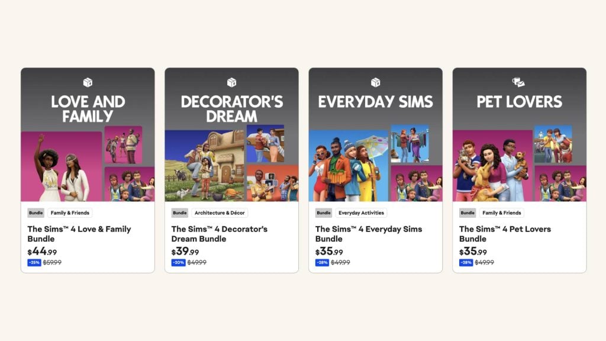606x341 pixels.
Task: Click the umbrella group image on Everyday Sims
Action: 348,166
